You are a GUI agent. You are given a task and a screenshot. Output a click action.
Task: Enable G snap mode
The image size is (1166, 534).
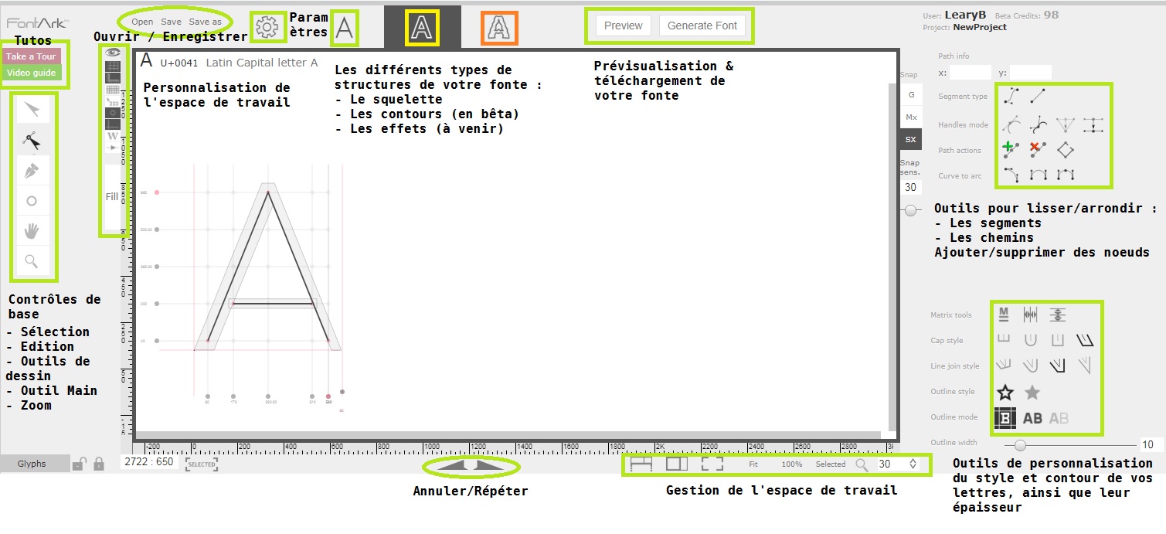coord(911,94)
